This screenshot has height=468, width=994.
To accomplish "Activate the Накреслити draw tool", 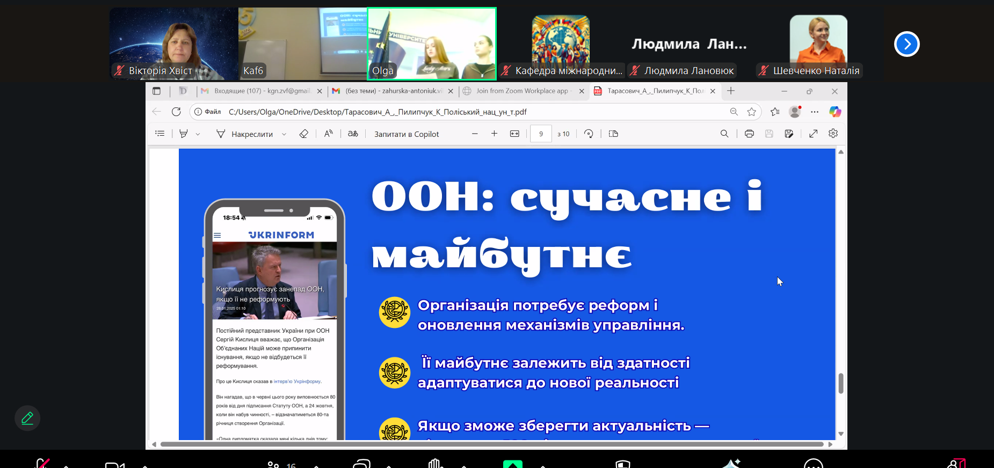I will [x=244, y=134].
